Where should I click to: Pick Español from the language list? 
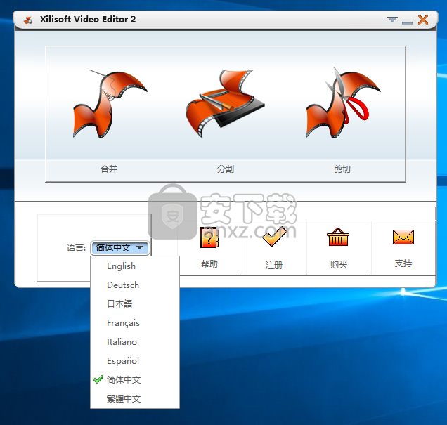coord(135,361)
